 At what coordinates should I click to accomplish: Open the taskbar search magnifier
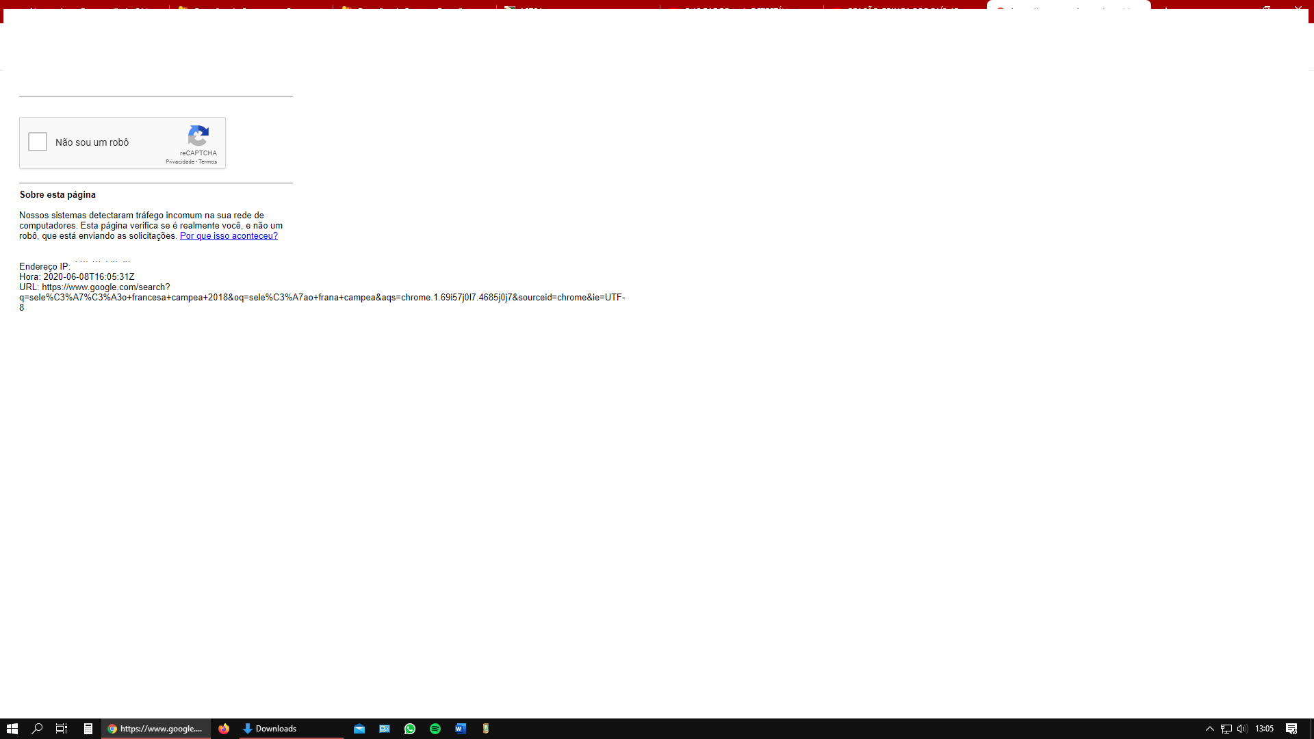point(37,729)
